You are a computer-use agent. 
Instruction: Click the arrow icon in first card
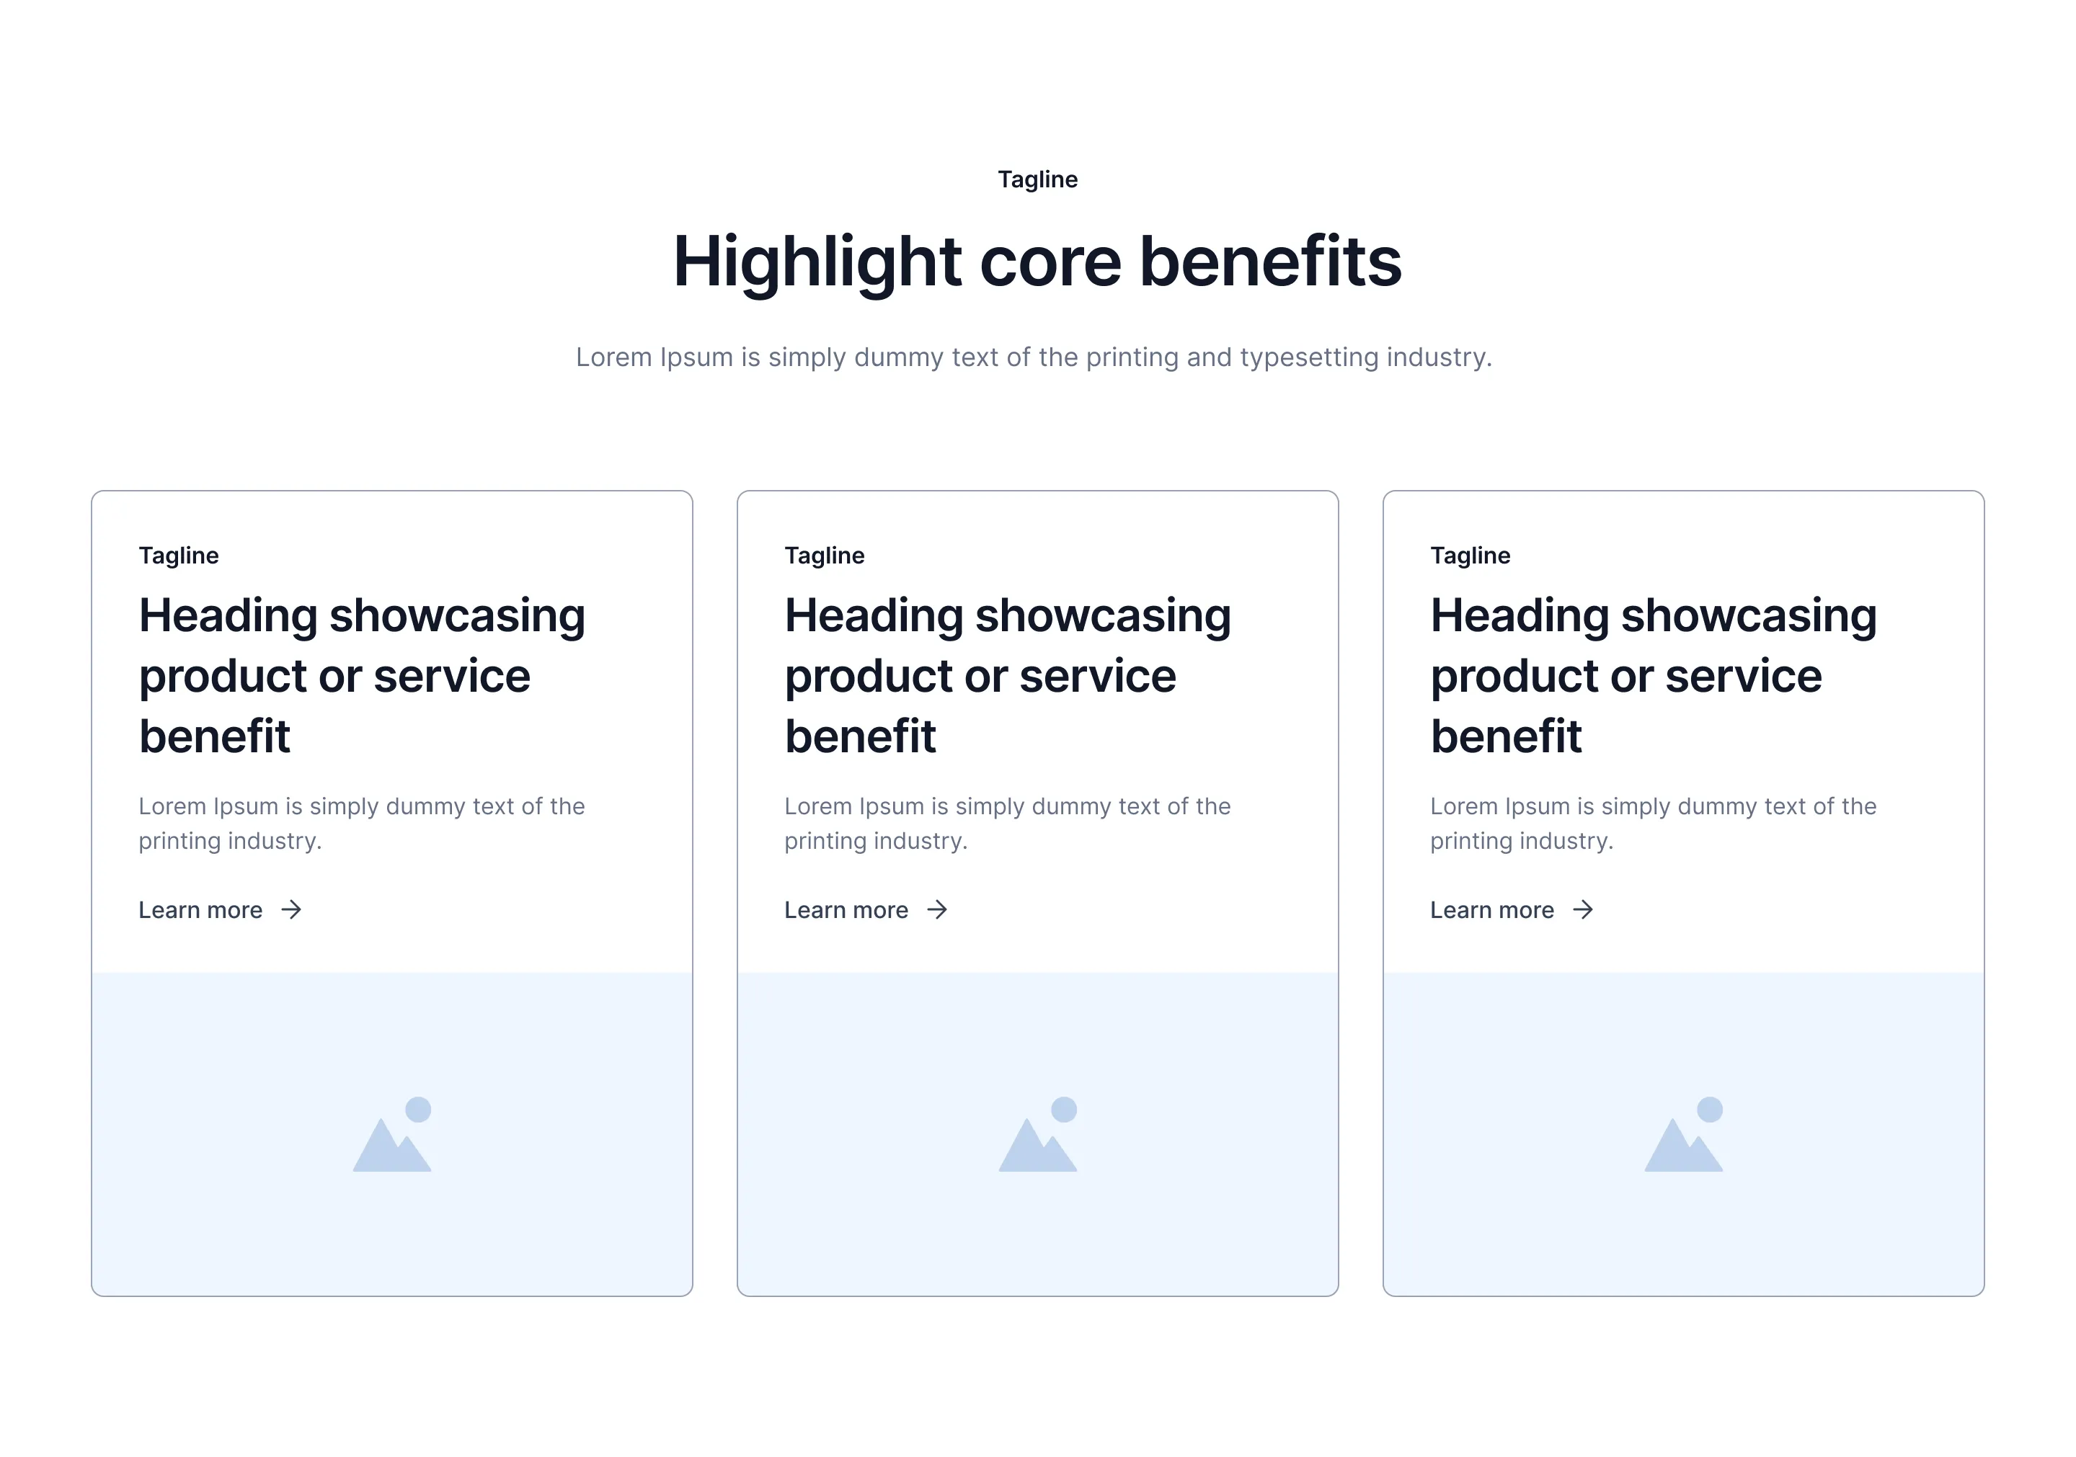pyautogui.click(x=291, y=909)
